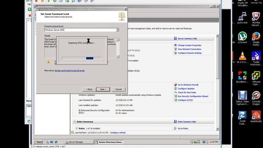Click the green arrow icon below the File menu
The width and height of the screenshot is (263, 148).
30,9
